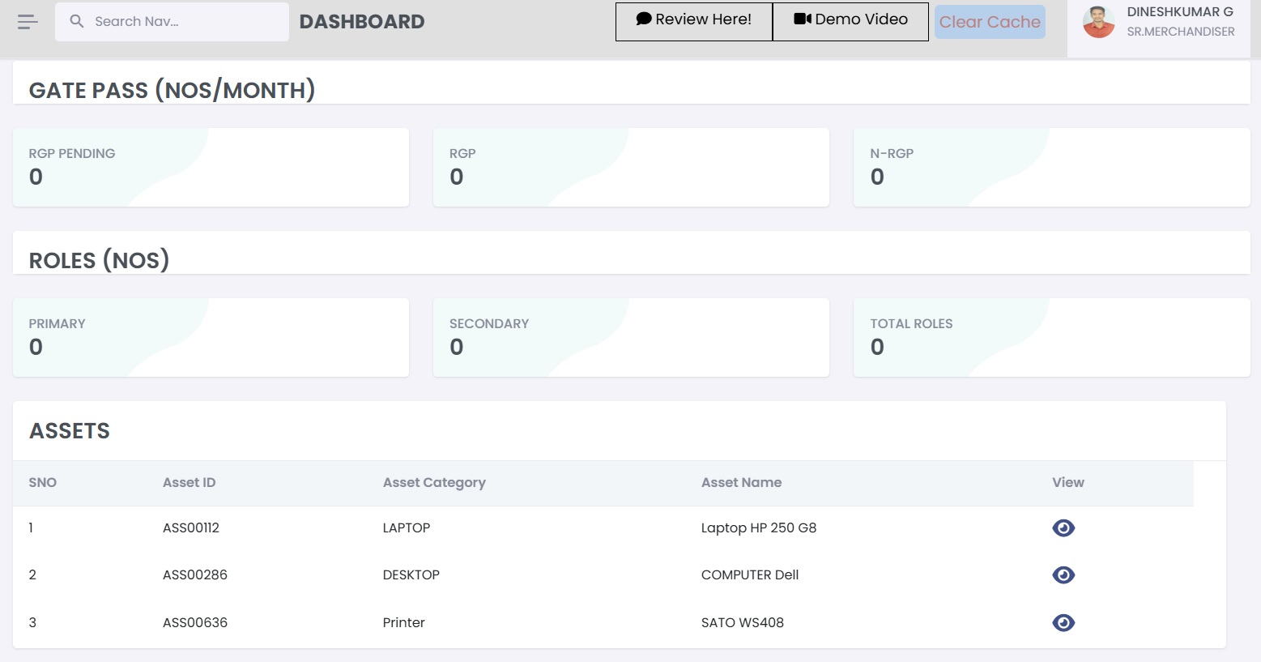The height and width of the screenshot is (662, 1261).
Task: Select the N-RGP count card
Action: coord(1051,167)
